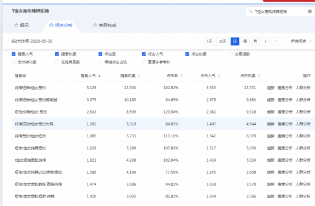The width and height of the screenshot is (315, 206).
Task: Open 搜索分析 for the 1,992 search row
Action: 285,124
